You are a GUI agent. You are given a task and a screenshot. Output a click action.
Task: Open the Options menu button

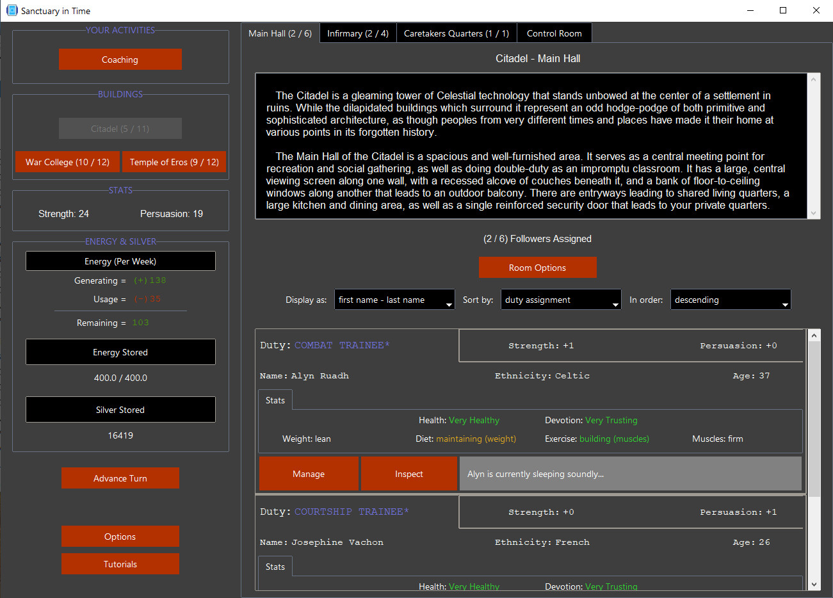(120, 537)
